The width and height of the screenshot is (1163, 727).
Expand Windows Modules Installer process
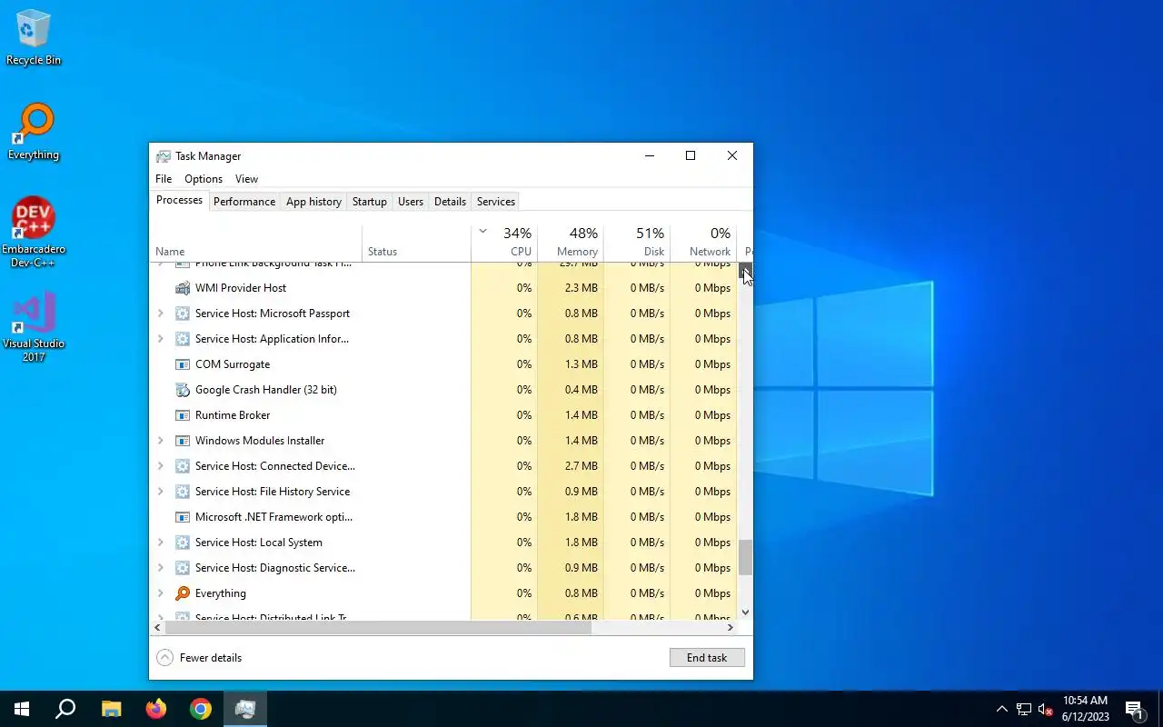click(161, 441)
